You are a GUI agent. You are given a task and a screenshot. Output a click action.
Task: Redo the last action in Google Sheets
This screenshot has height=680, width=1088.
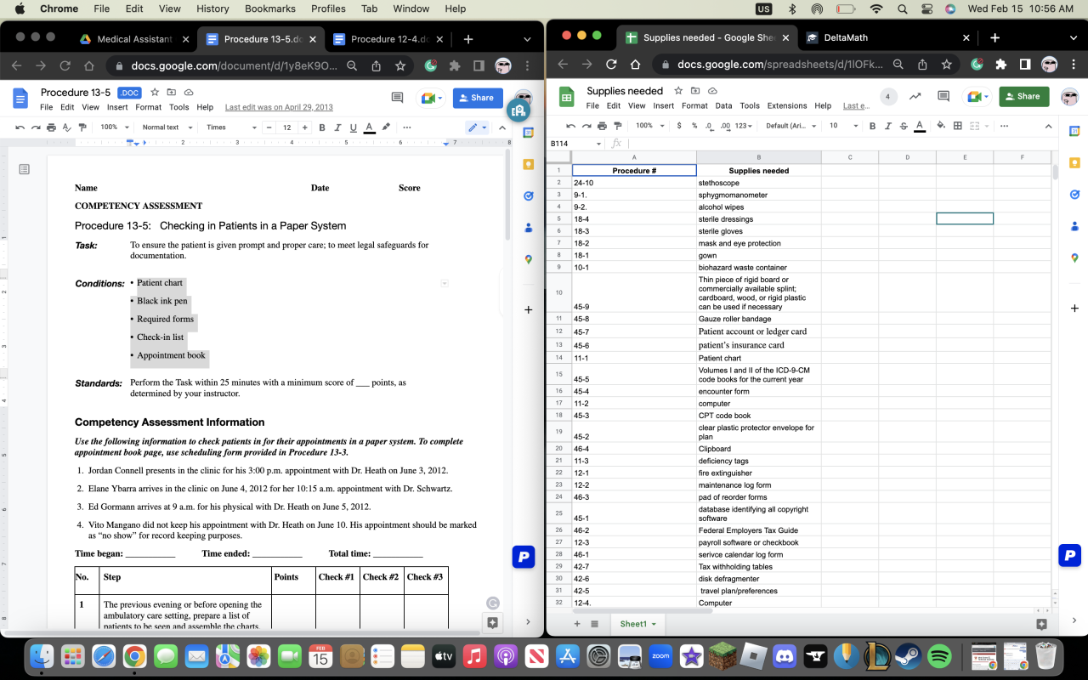click(586, 126)
